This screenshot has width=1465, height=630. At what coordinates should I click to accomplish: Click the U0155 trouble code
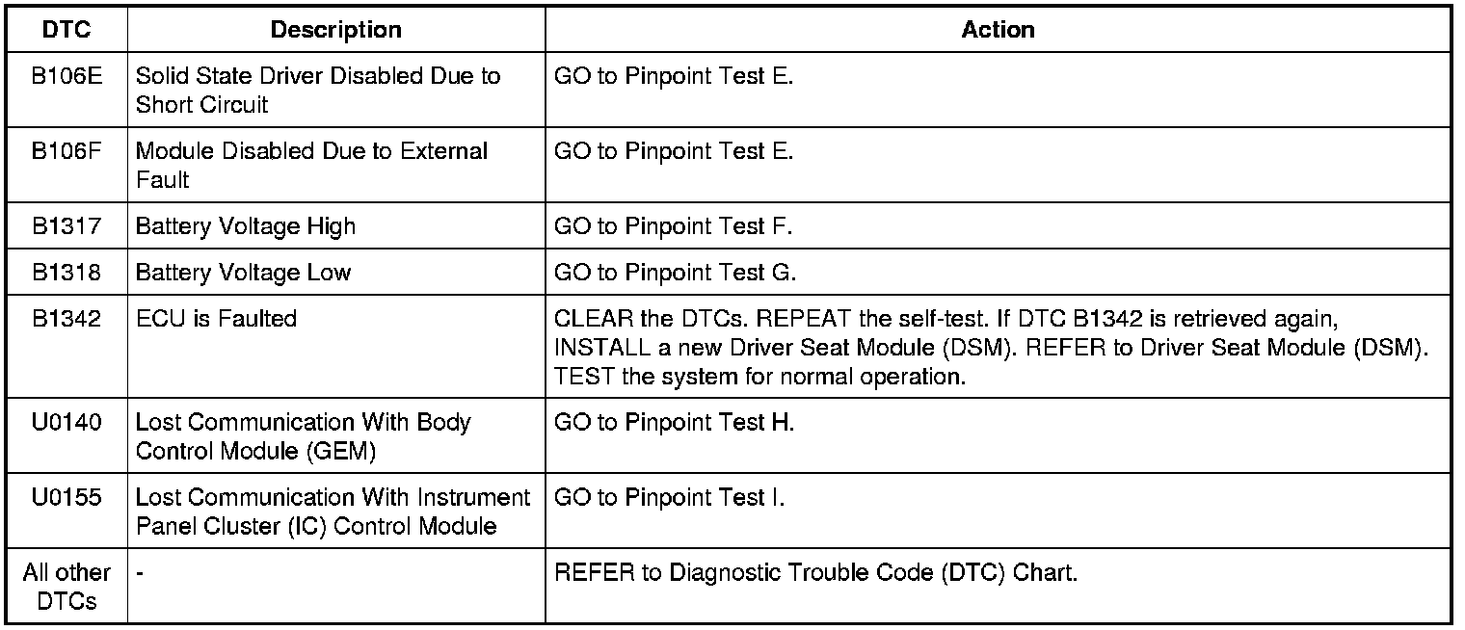[67, 499]
